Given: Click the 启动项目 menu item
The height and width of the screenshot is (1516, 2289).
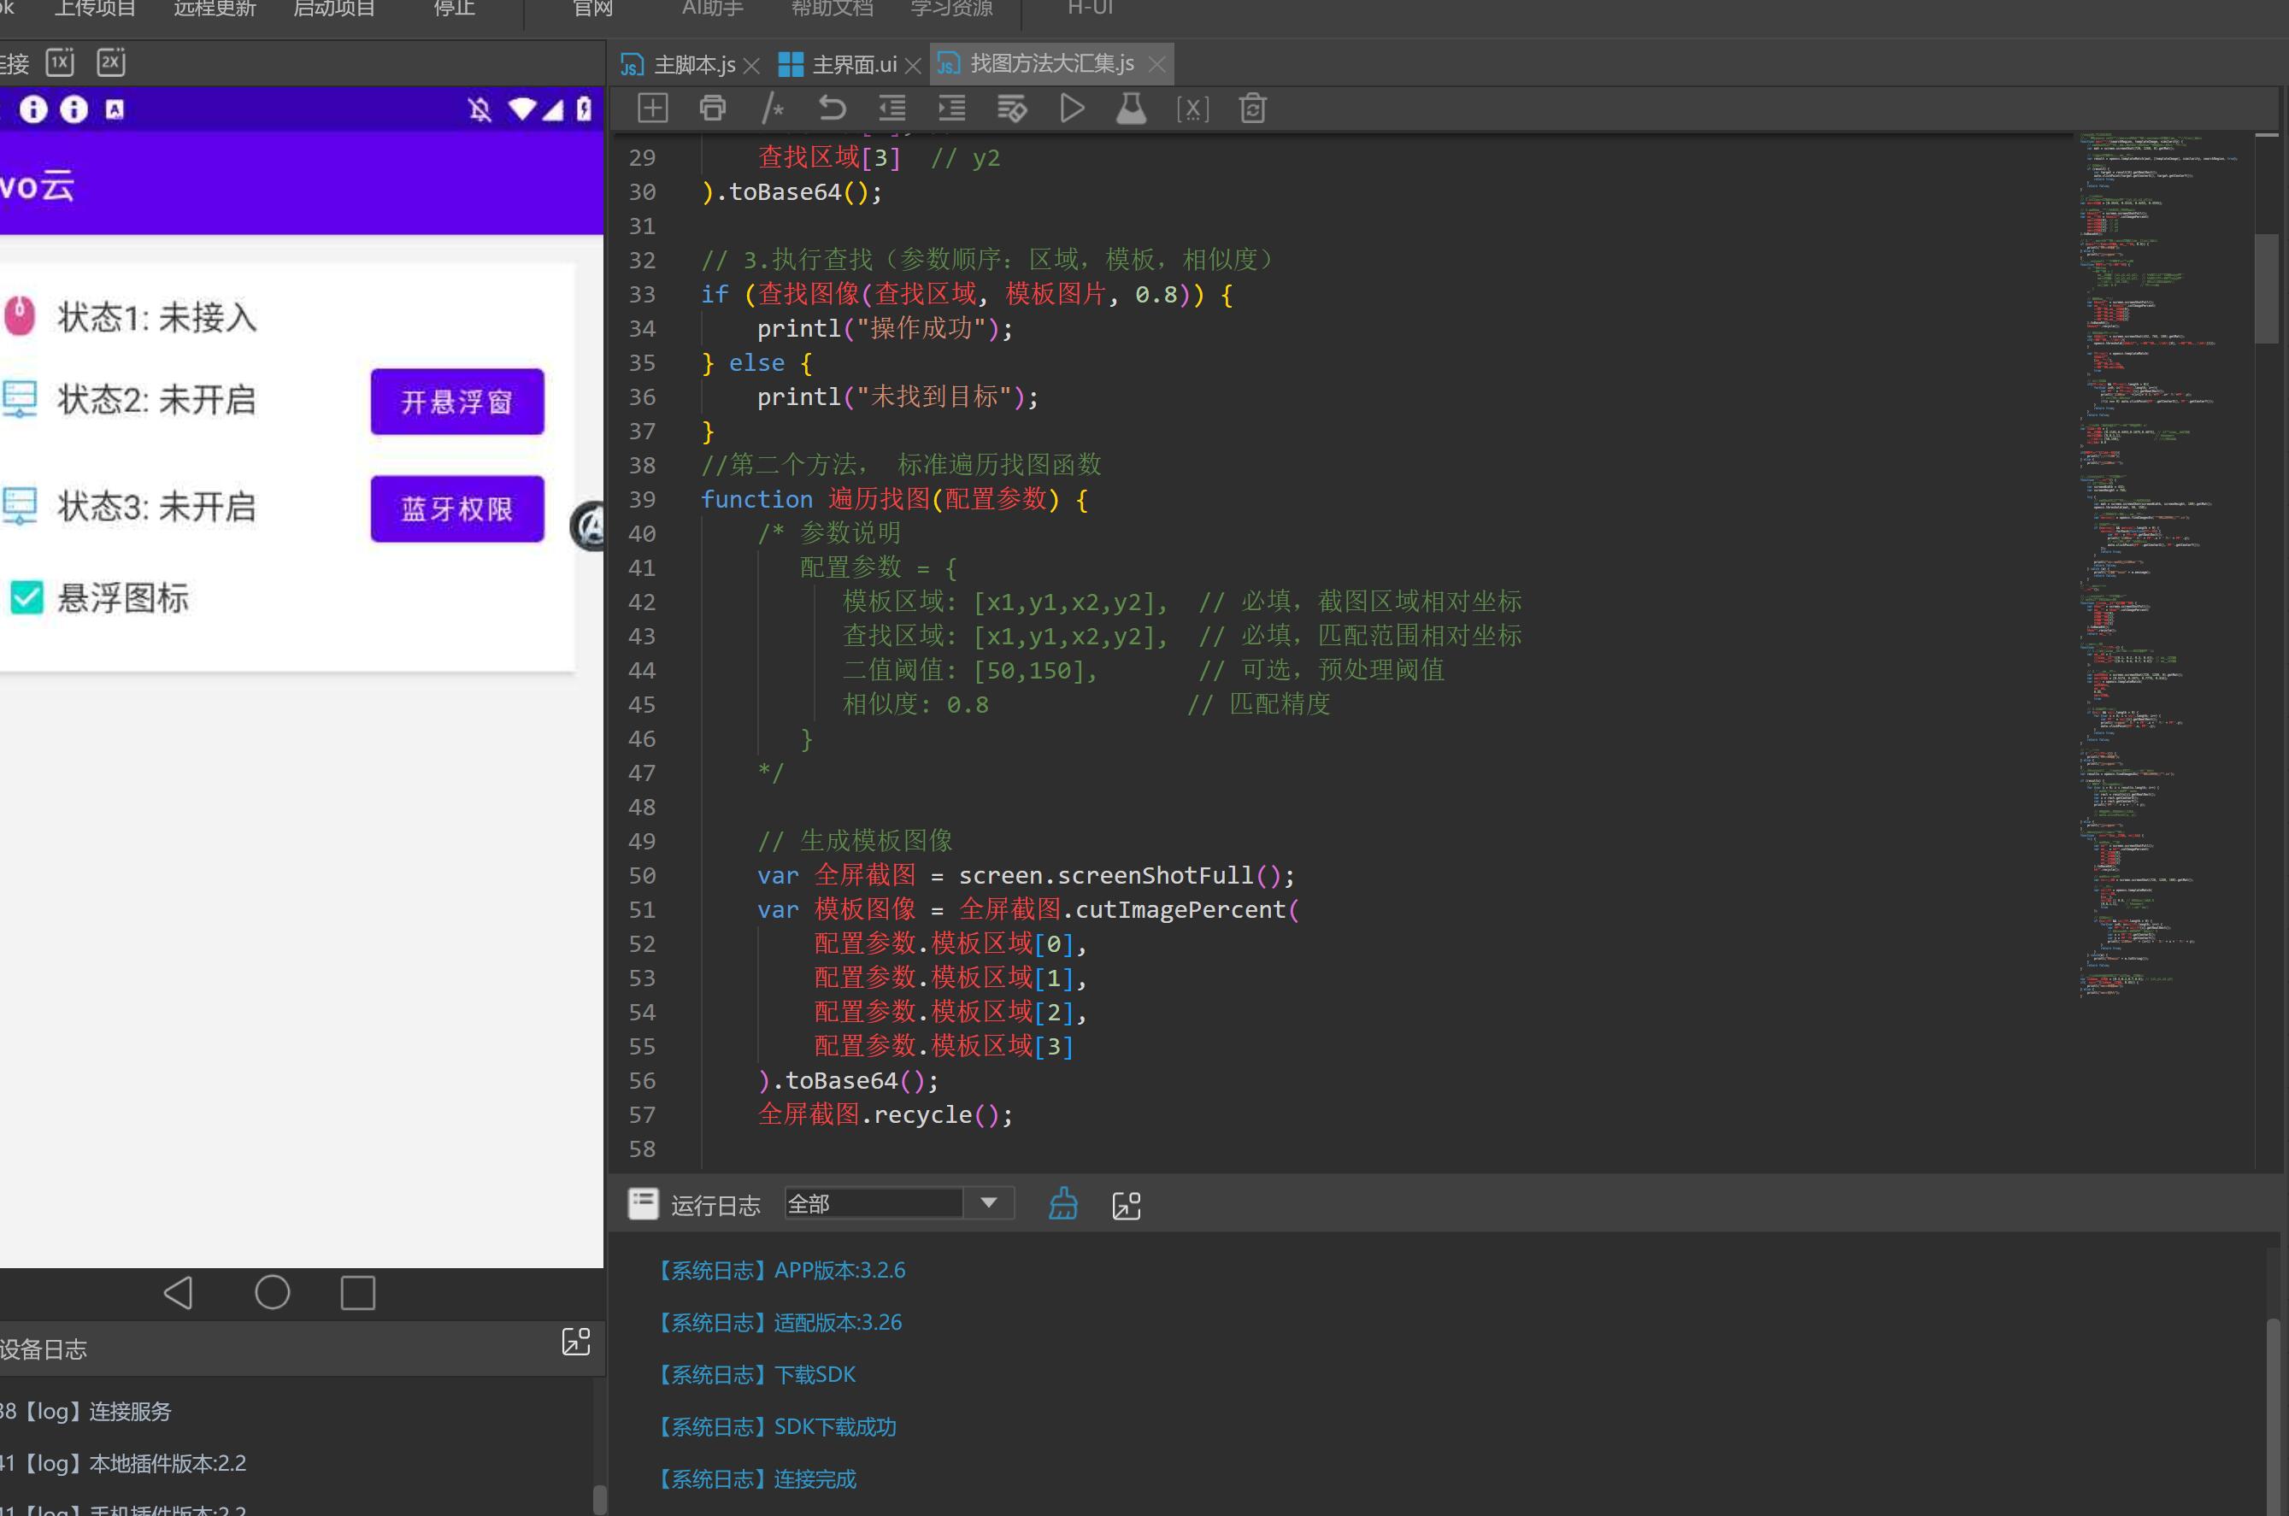Looking at the screenshot, I should tap(334, 9).
